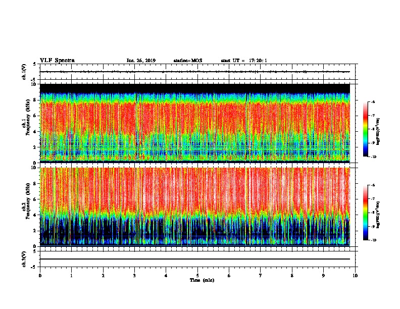Click time axis tick label "0"

[40, 276]
